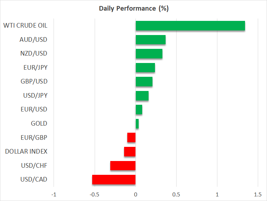Click the GOLD category label
This screenshot has height=201, width=267.
click(39, 124)
